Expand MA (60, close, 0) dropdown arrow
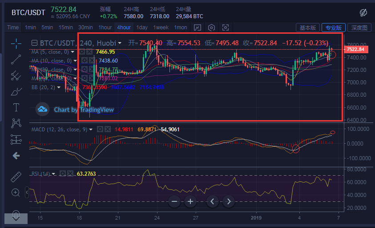This screenshot has height=228, width=375. [x=75, y=79]
